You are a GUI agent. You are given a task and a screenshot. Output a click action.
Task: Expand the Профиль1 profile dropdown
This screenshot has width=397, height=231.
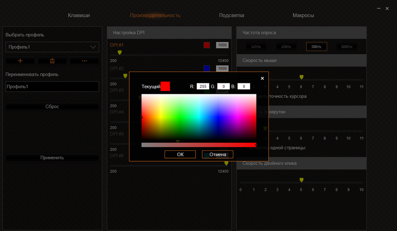(x=52, y=47)
